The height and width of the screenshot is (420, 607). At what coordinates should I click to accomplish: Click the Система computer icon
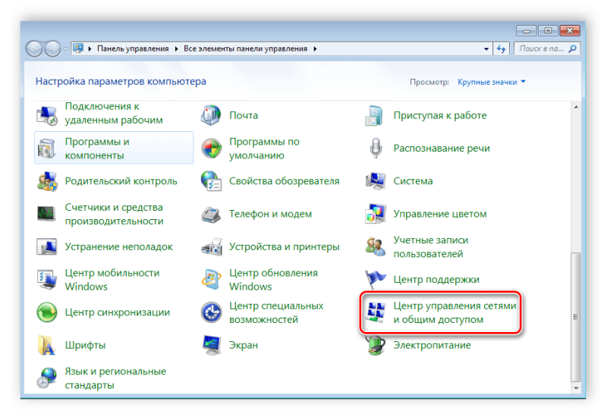point(376,181)
